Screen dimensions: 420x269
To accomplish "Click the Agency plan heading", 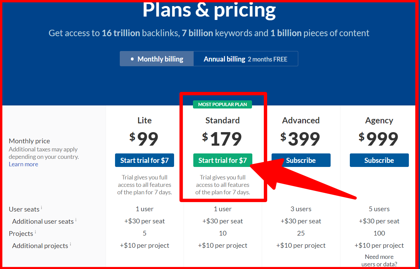I will point(379,120).
